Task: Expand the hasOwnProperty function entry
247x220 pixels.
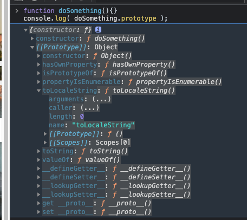Action: 38,64
